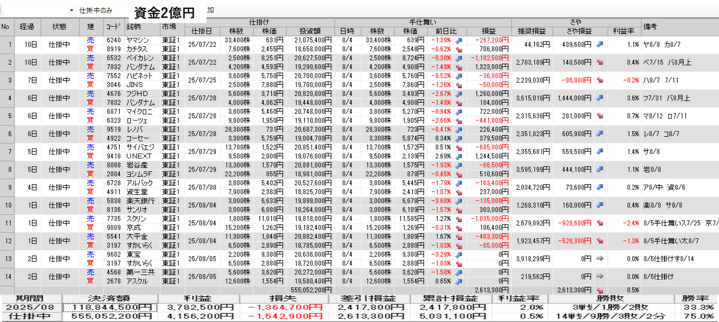Click the gray sideways arrow in row 14
Screen dimensions: 719x322
[599, 276]
